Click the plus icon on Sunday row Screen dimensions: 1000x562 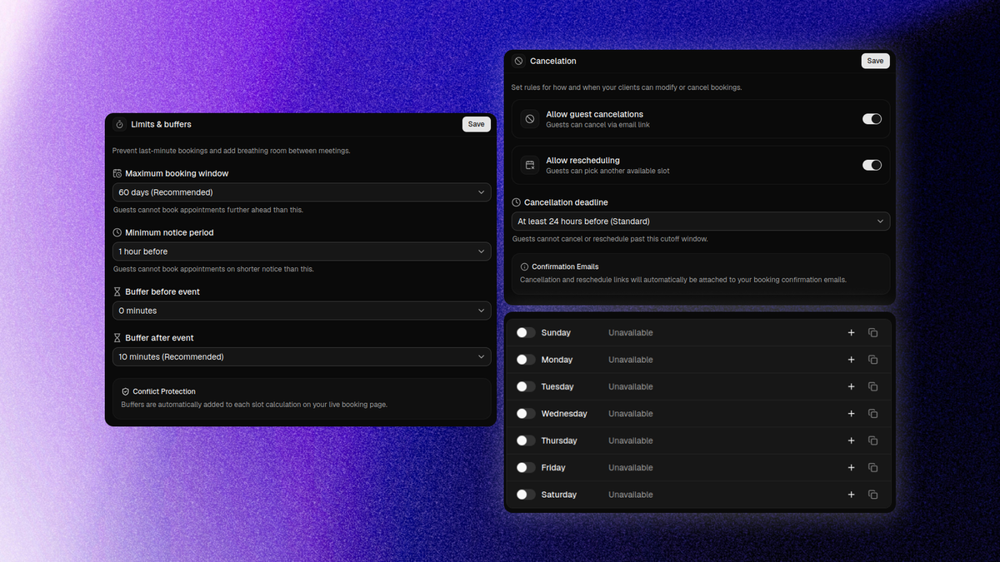click(x=851, y=333)
